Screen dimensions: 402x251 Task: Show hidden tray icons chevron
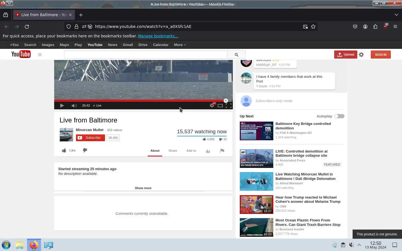pyautogui.click(x=359, y=245)
